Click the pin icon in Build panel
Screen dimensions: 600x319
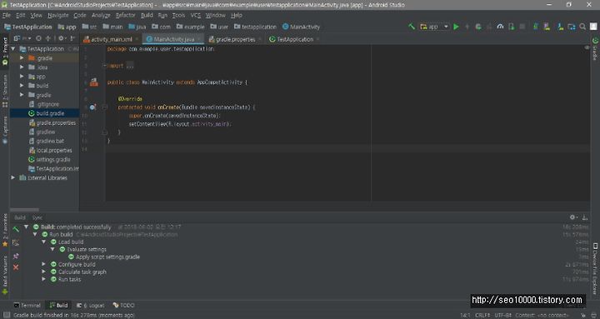click(x=16, y=256)
